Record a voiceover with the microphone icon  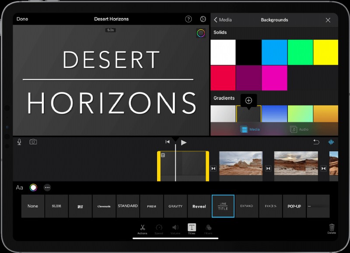pos(19,142)
